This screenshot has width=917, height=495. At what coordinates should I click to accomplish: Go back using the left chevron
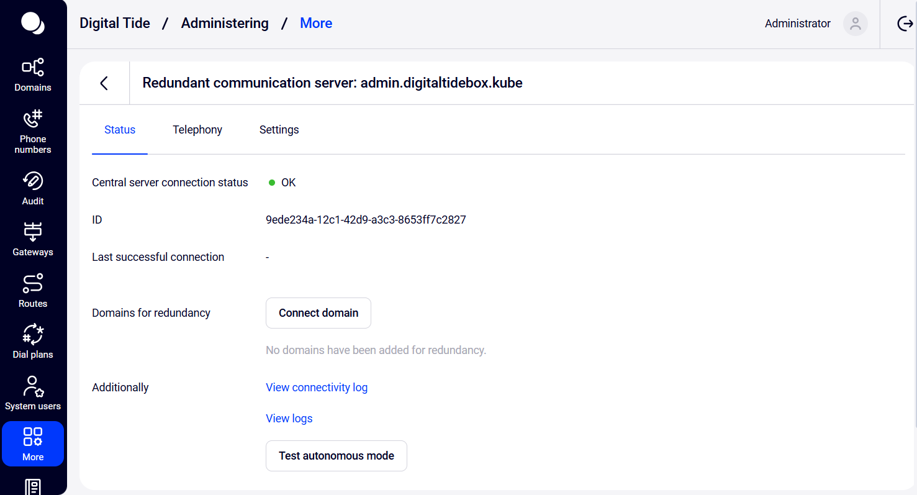[104, 83]
